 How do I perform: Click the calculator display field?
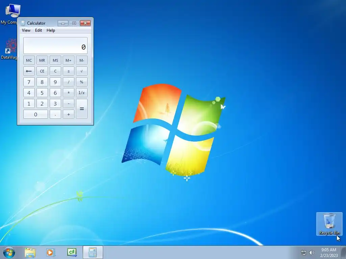pyautogui.click(x=55, y=46)
